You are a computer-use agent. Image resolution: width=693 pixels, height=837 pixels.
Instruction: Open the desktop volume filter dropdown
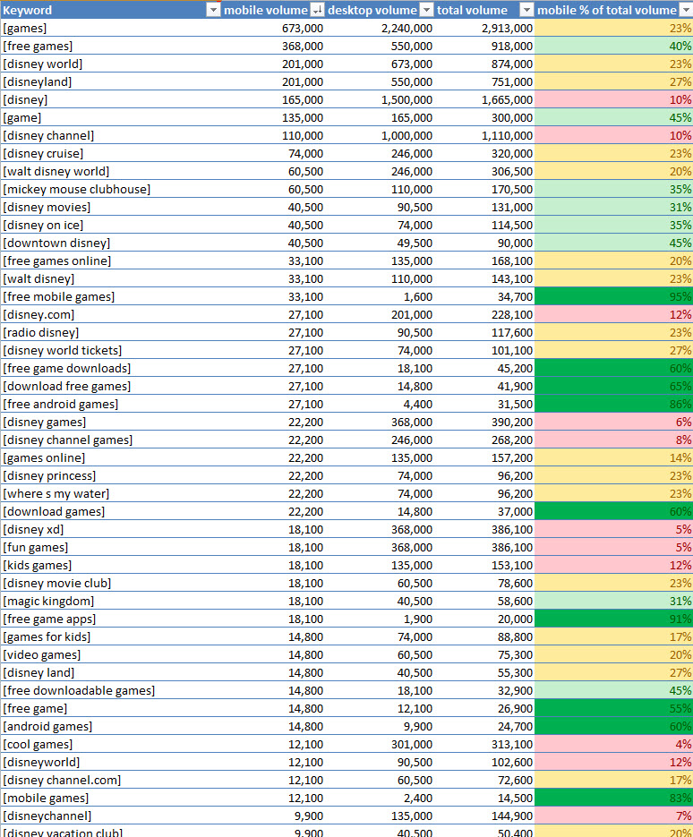pyautogui.click(x=426, y=10)
